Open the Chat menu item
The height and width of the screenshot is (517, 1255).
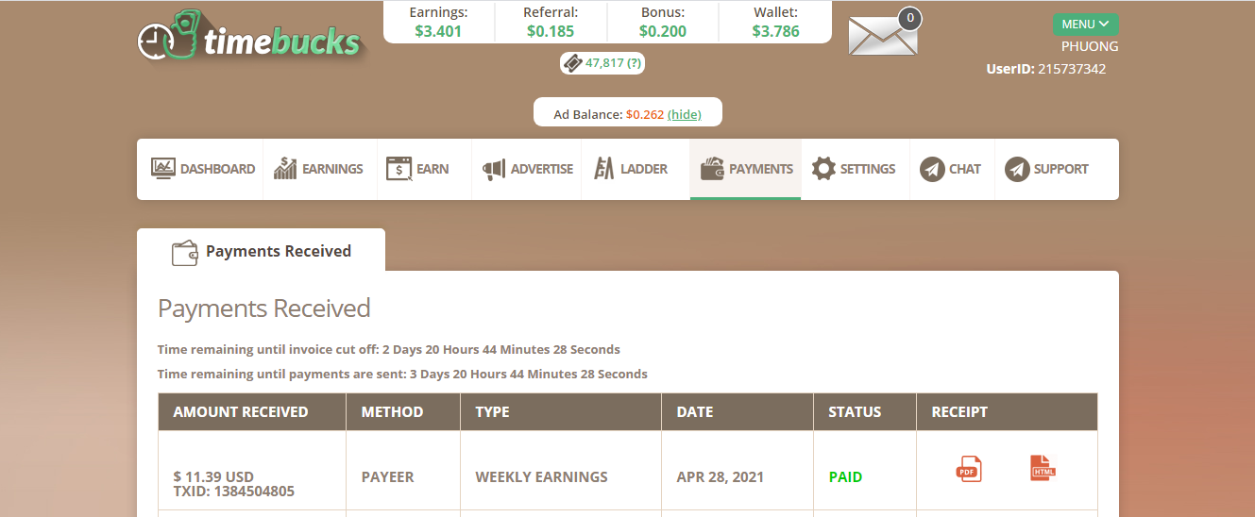pyautogui.click(x=952, y=169)
